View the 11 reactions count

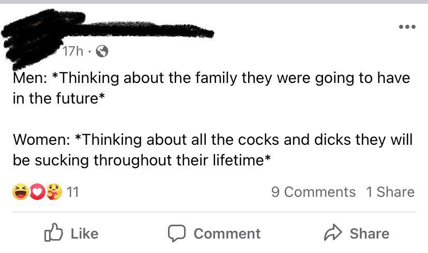(x=73, y=192)
